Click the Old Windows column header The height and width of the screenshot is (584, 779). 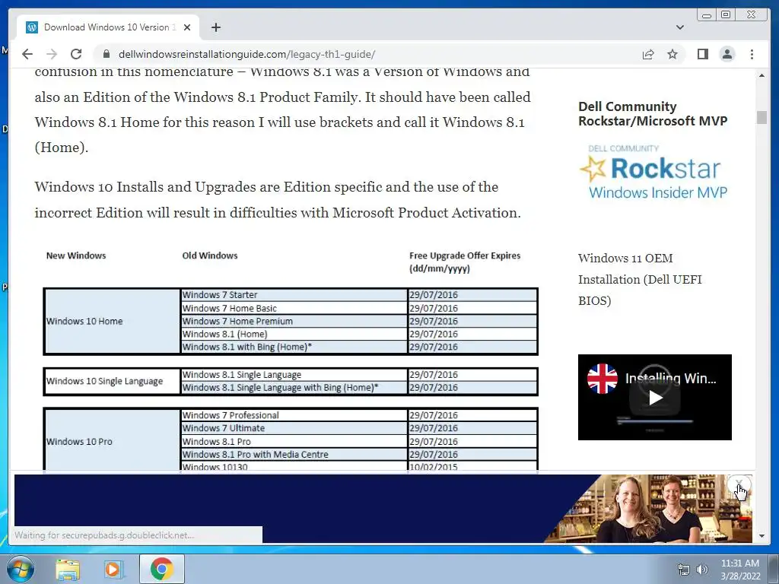(210, 255)
